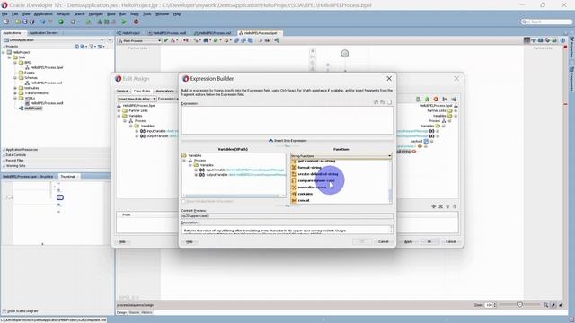The height and width of the screenshot is (323, 575).
Task: Click the Save All icon in the main toolbar
Action: point(32,22)
